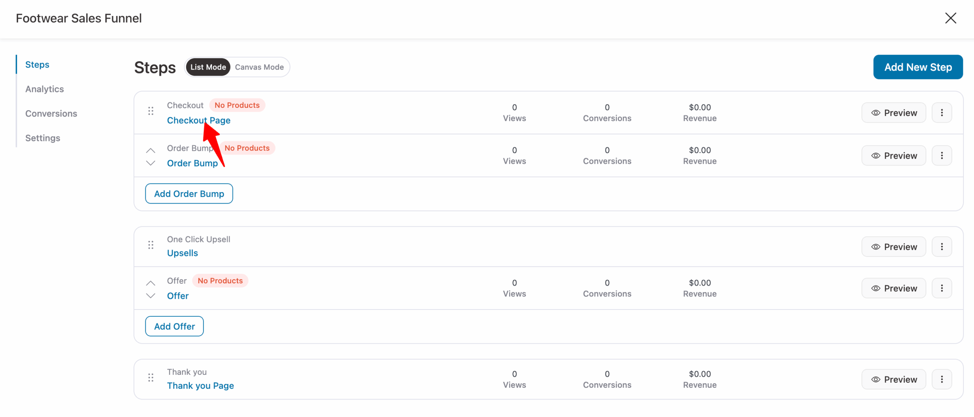Open the Thank you Page link
This screenshot has height=417, width=974.
pyautogui.click(x=200, y=385)
